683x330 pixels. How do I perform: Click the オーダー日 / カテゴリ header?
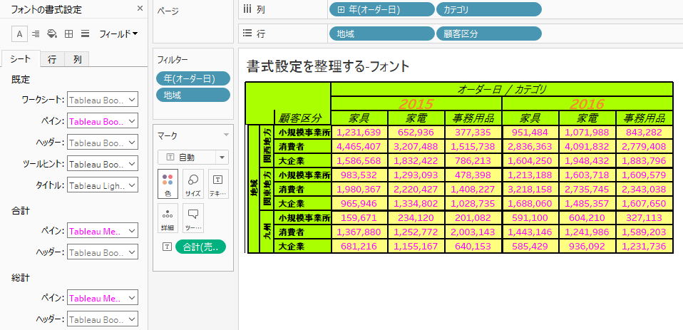pos(502,89)
